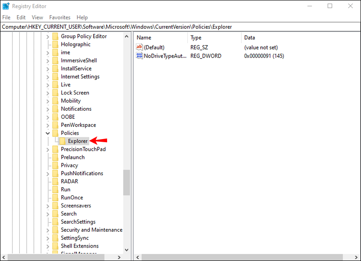
Task: Click values pane horizontal scroll left arrow
Action: tap(138, 257)
